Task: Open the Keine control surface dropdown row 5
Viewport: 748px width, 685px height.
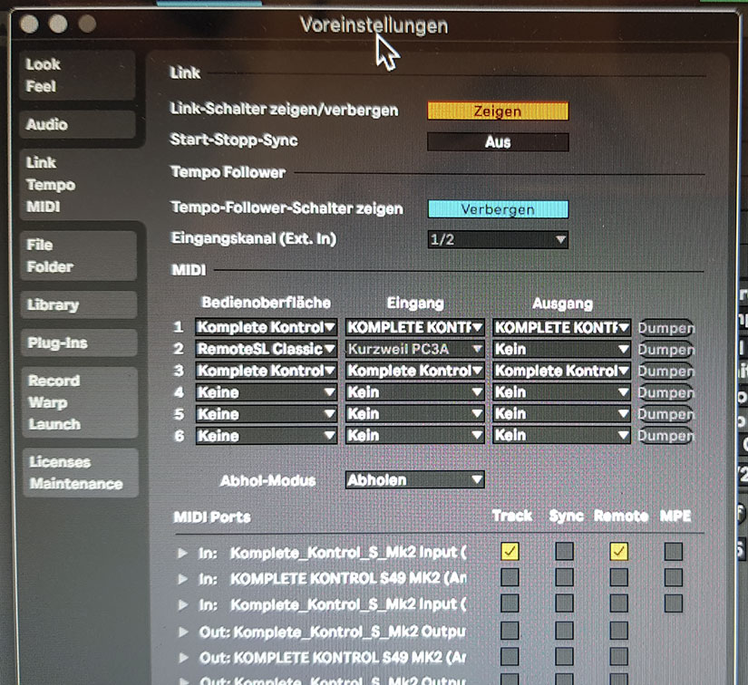Action: click(267, 414)
